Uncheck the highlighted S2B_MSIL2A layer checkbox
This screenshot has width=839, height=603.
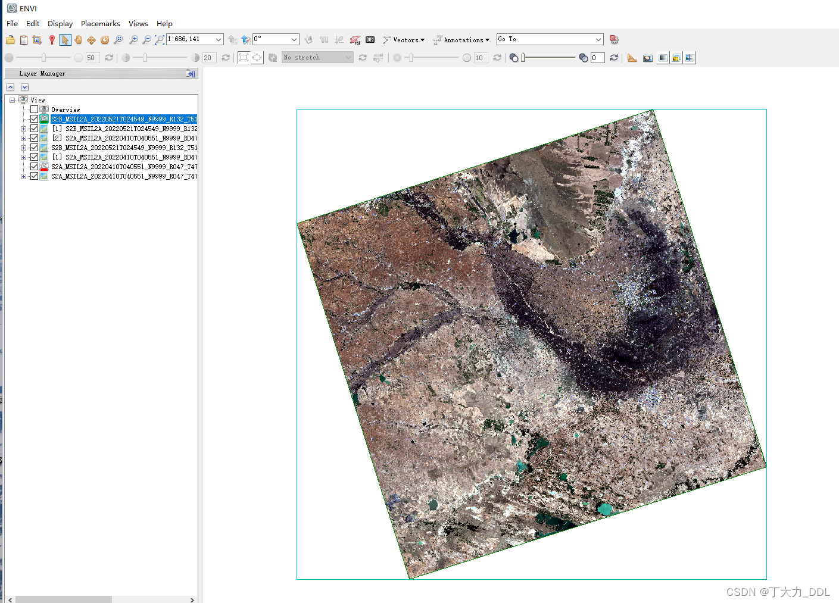coord(34,119)
